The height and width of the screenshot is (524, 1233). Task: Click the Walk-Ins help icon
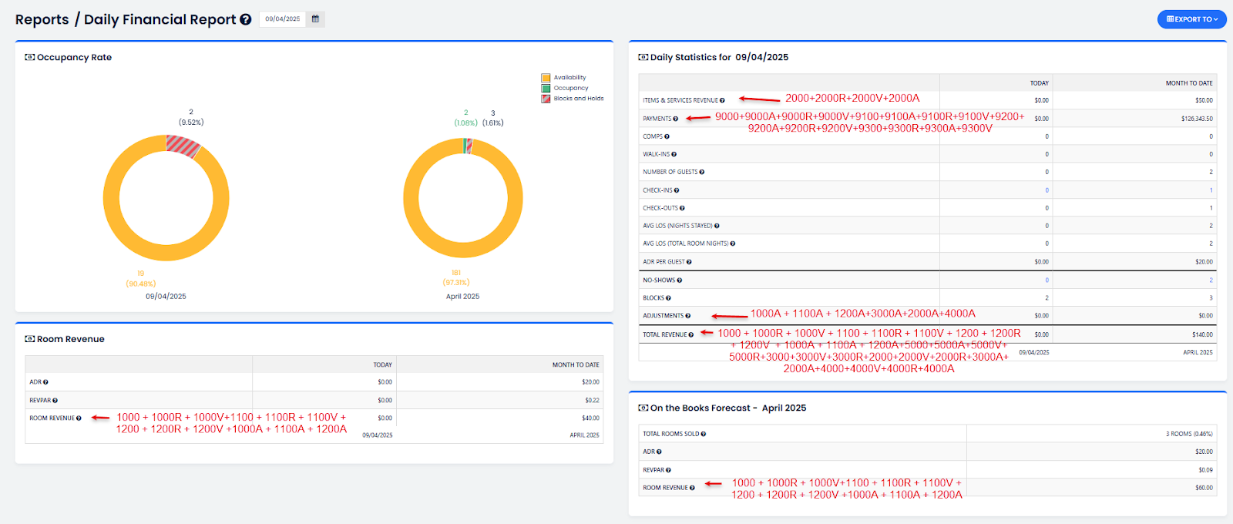pyautogui.click(x=674, y=154)
